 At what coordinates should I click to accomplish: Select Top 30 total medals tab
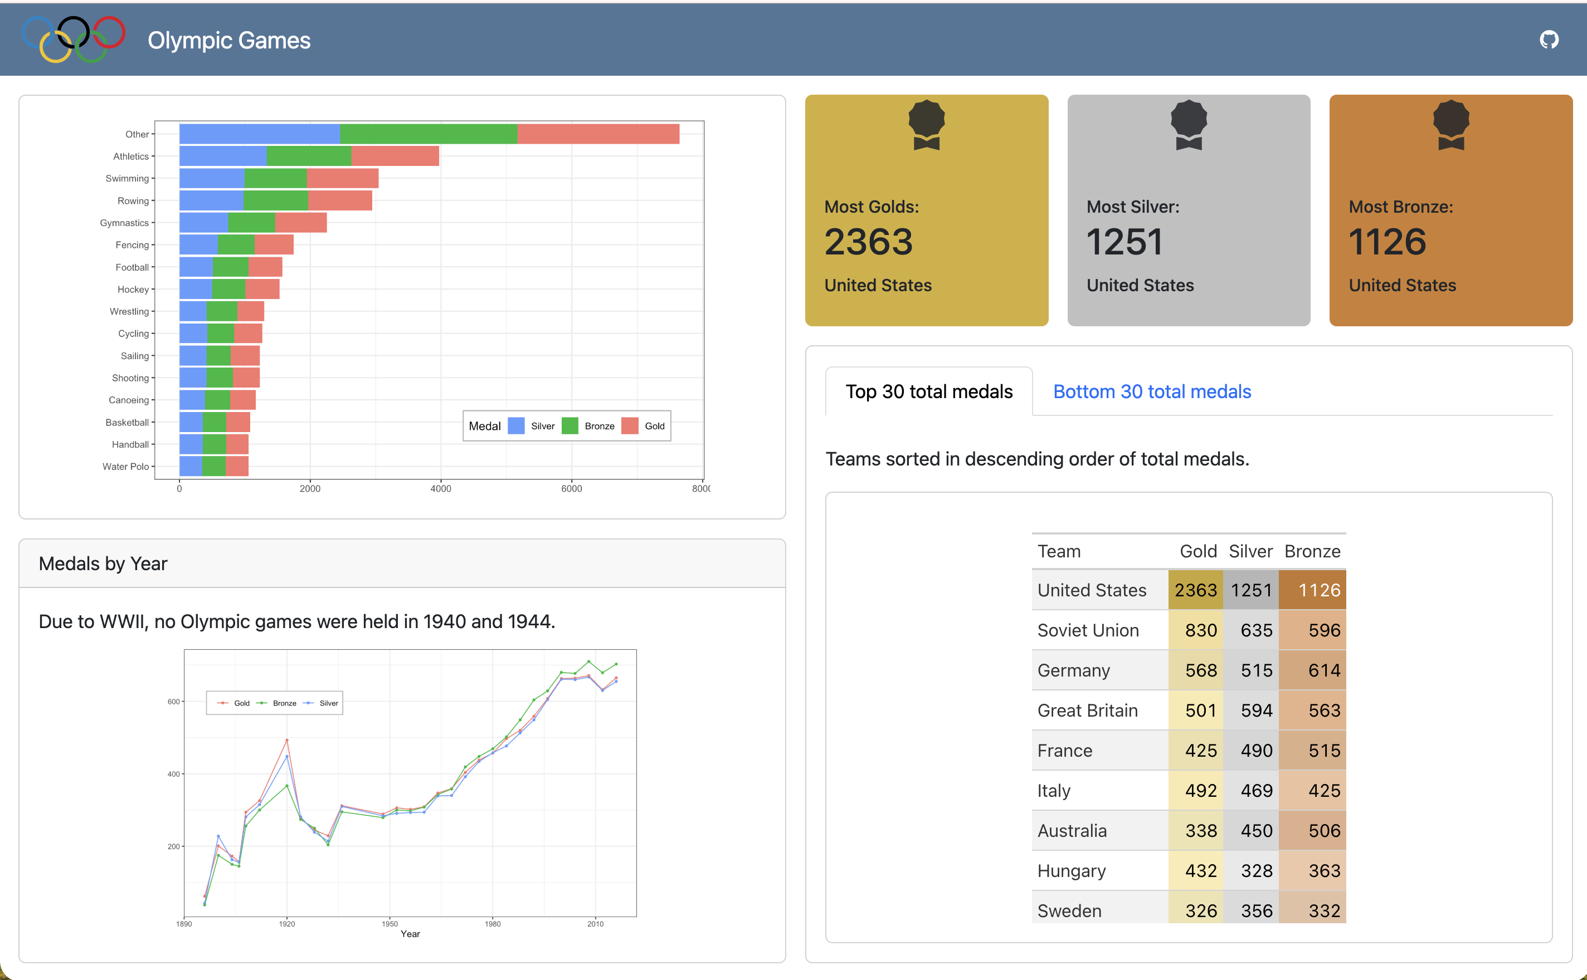(928, 391)
